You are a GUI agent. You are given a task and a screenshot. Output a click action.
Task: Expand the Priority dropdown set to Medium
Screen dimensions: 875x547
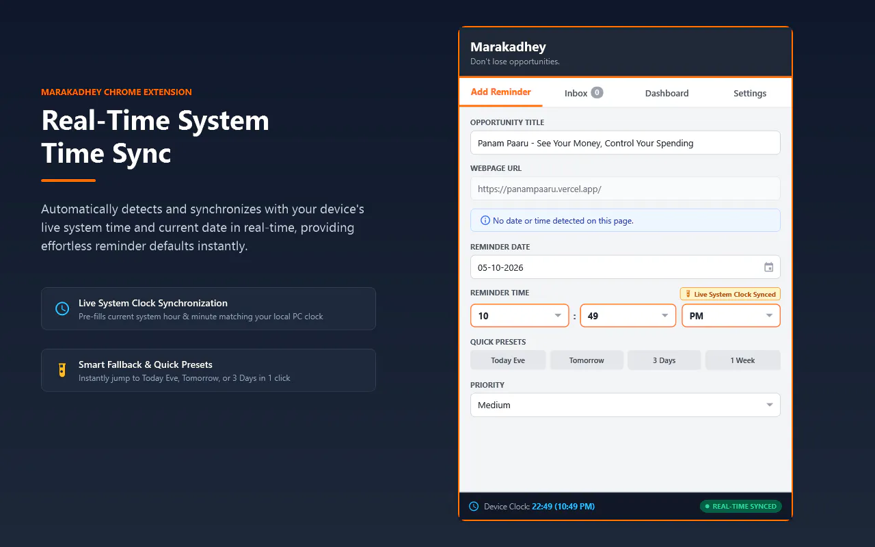pyautogui.click(x=625, y=405)
